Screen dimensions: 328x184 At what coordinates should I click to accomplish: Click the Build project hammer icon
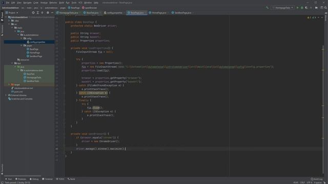pos(267,8)
